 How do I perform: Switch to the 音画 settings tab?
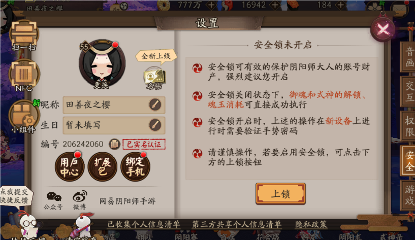coord(408,57)
